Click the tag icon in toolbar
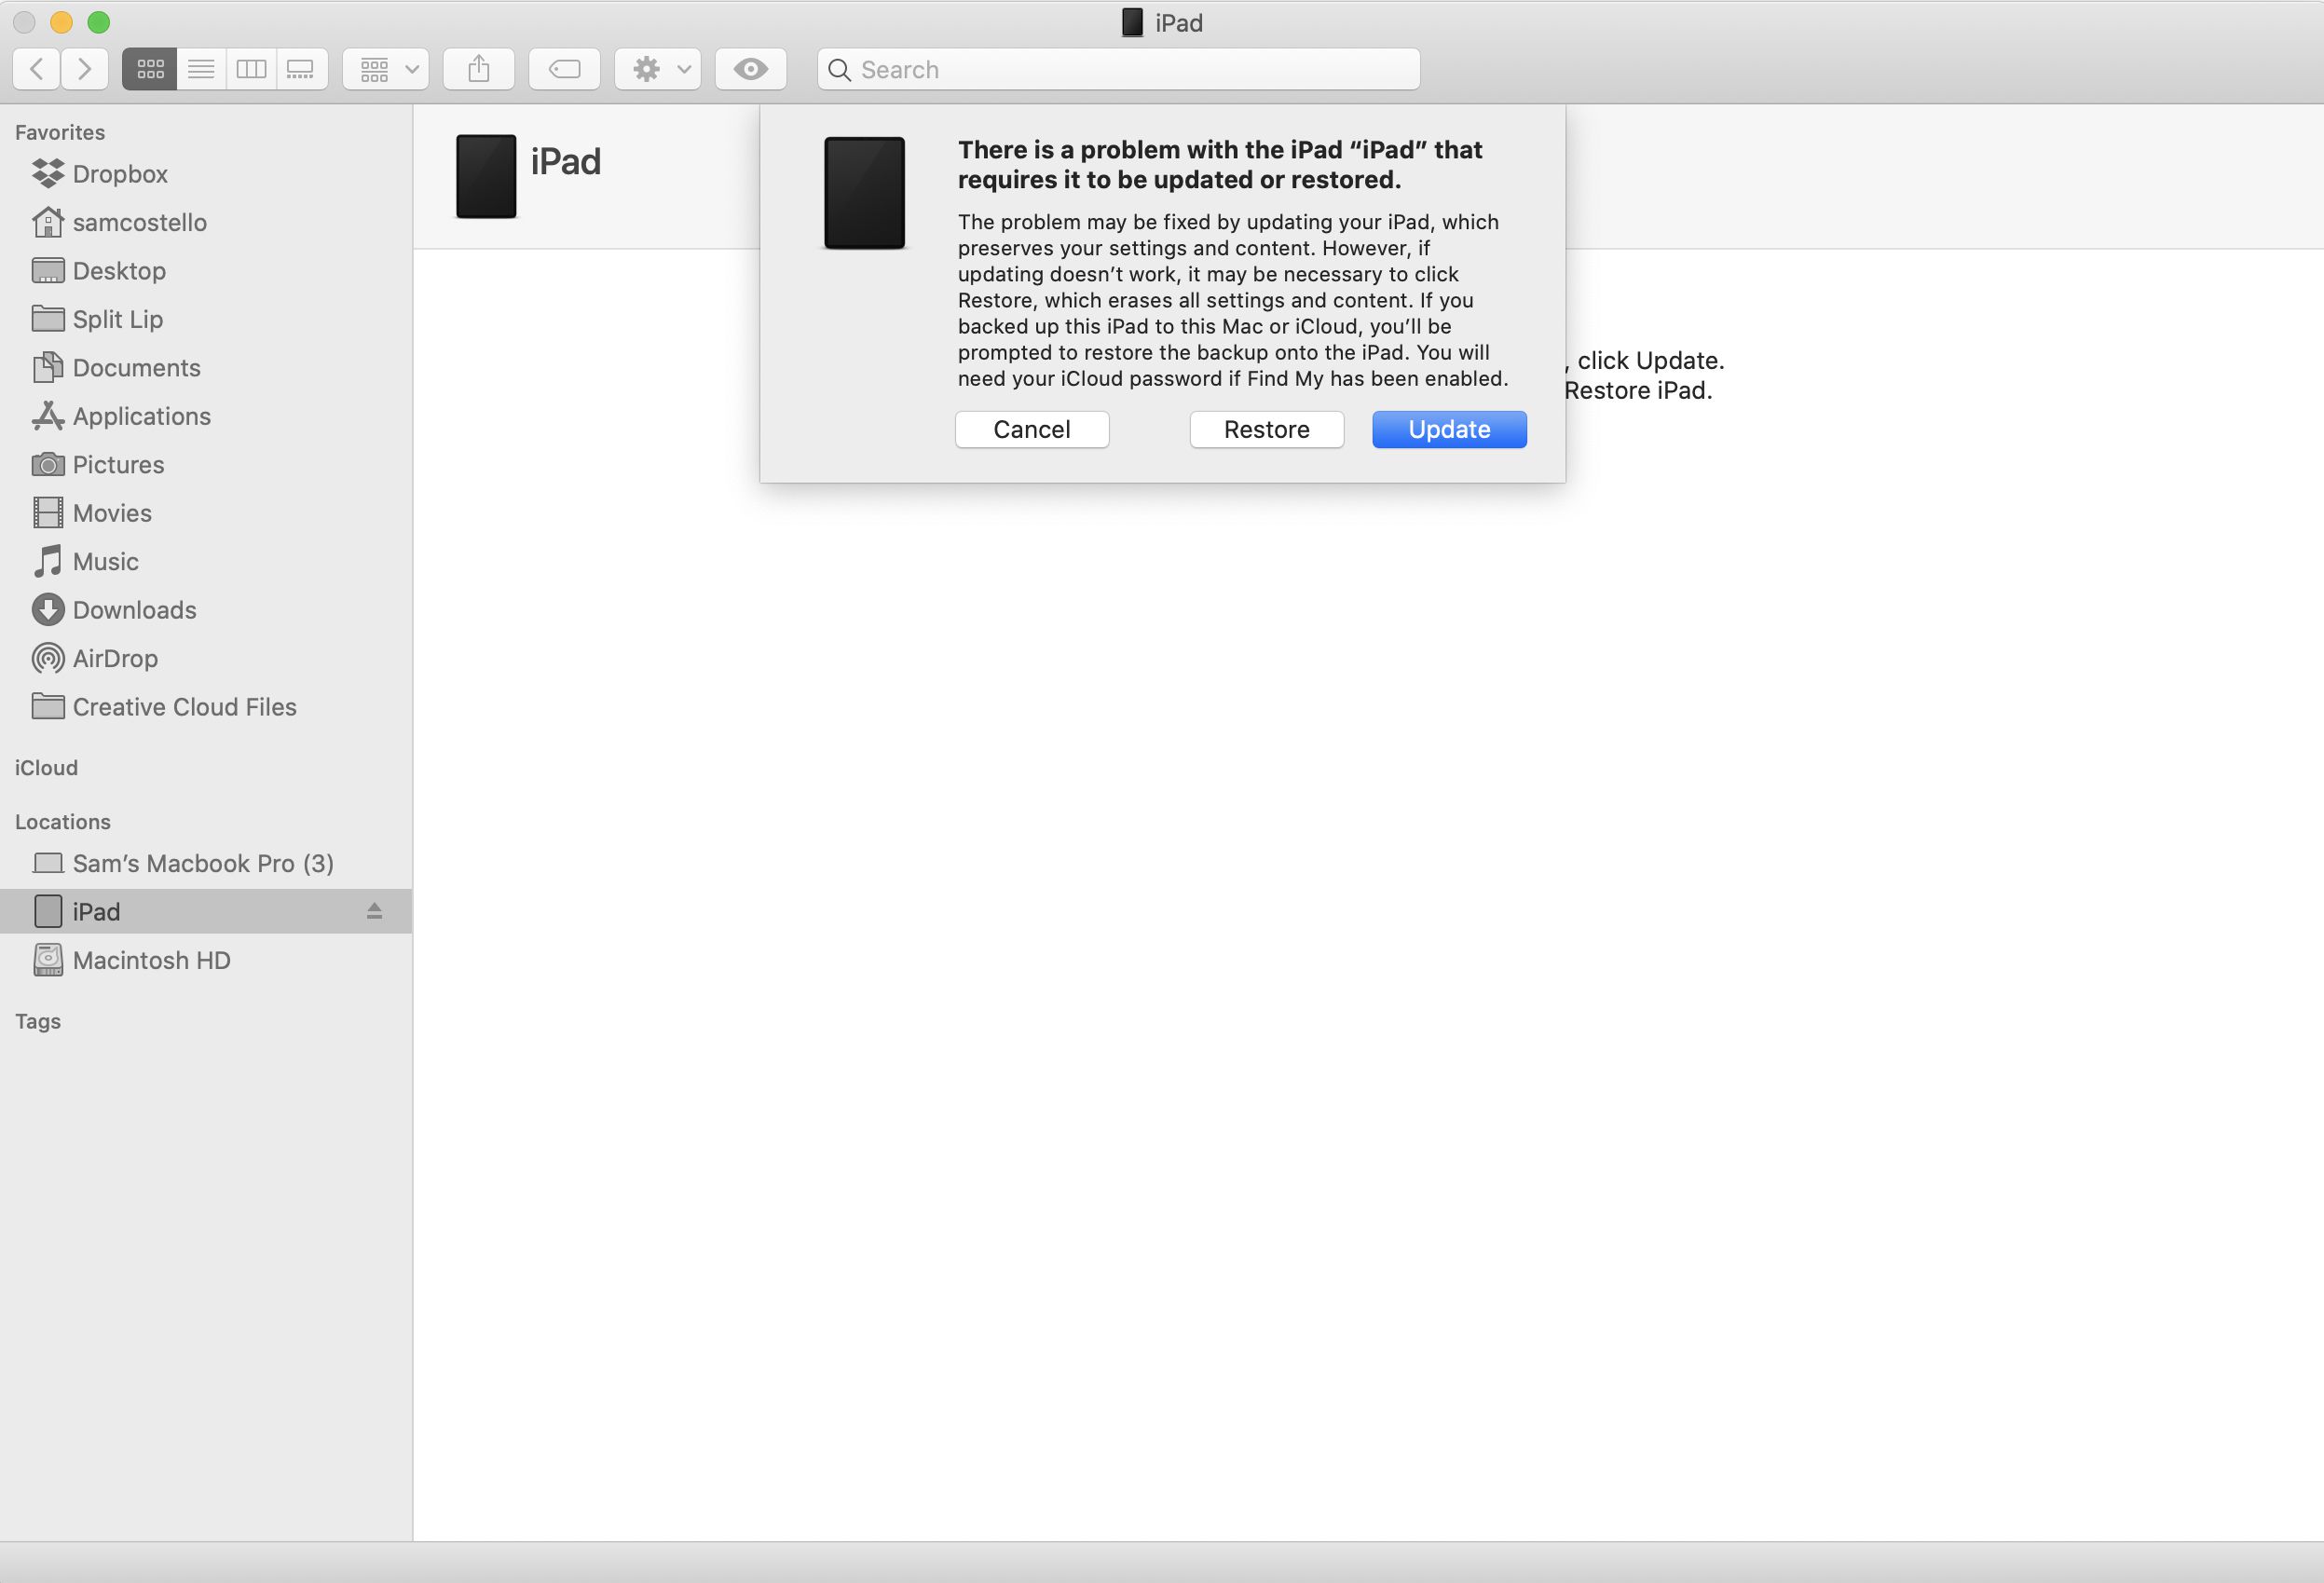Screen dimensions: 2324x1583 565,69
